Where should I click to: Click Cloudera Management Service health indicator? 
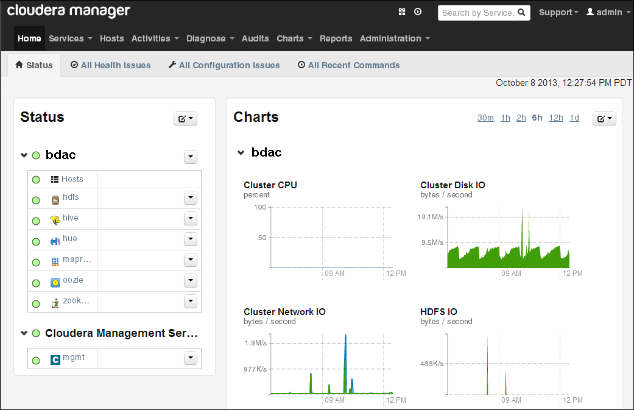click(36, 333)
